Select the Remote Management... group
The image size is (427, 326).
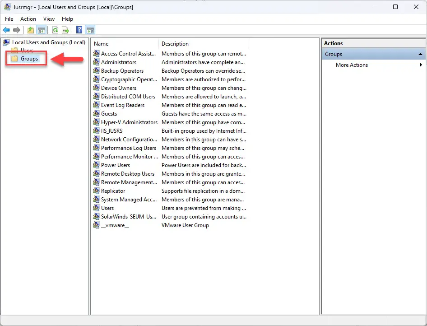[129, 182]
